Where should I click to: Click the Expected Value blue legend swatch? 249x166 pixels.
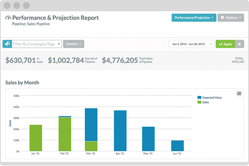tap(199, 97)
